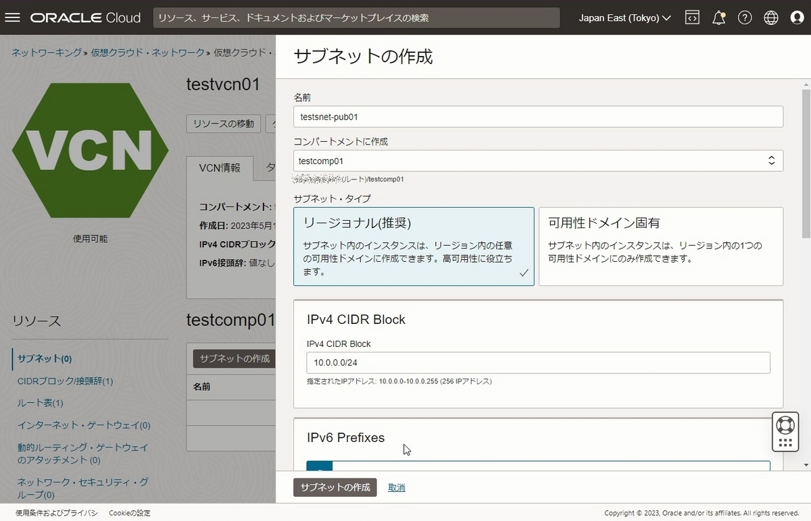Open the notifications bell
Viewport: 811px width, 521px height.
pos(718,18)
